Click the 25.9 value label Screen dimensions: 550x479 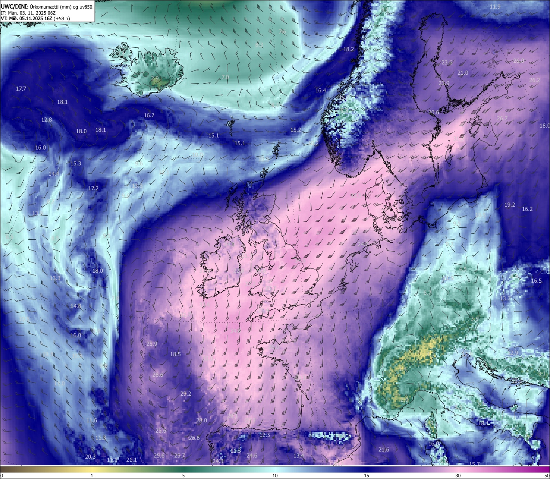click(x=152, y=344)
